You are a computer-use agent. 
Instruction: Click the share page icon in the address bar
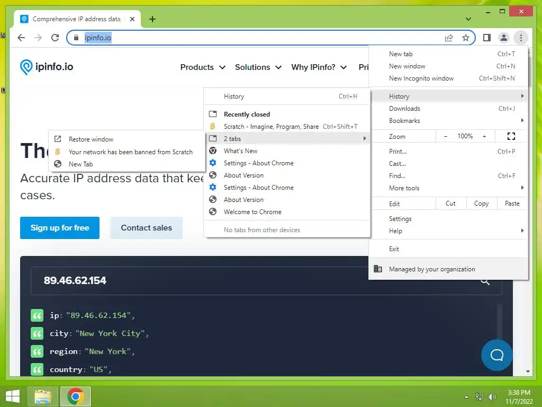[449, 38]
